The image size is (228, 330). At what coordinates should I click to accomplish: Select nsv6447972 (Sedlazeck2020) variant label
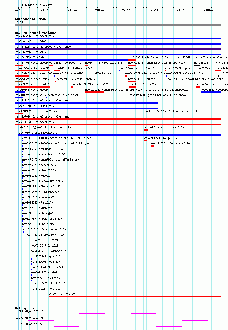164,127
